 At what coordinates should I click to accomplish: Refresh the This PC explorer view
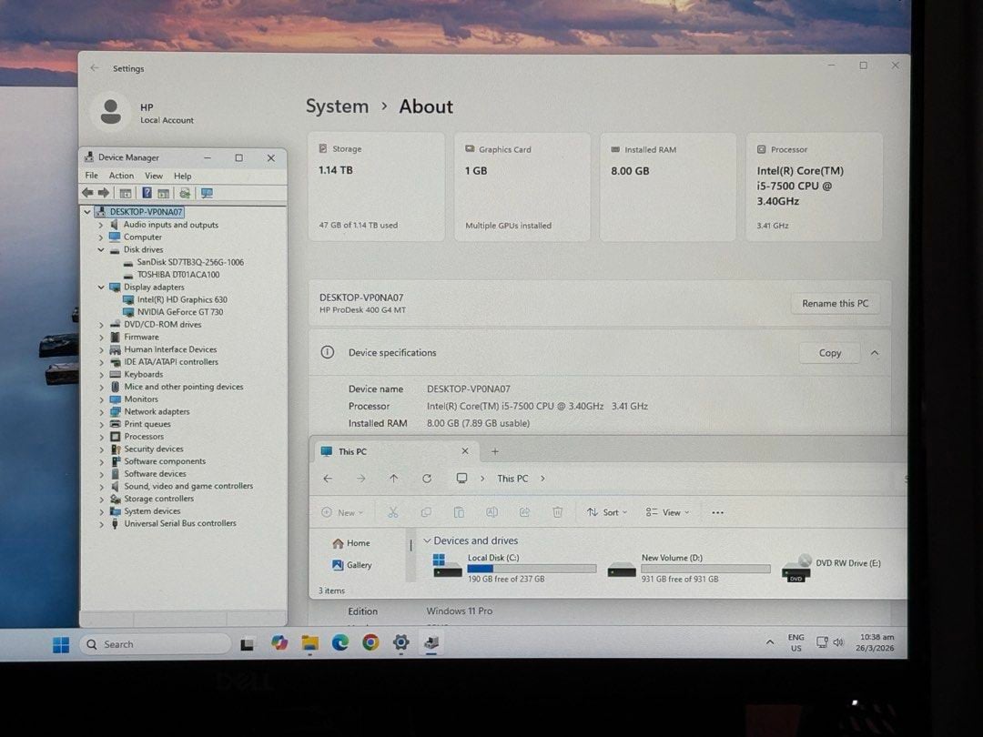coord(427,479)
